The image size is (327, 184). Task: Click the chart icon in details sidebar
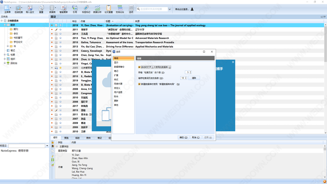(53, 165)
